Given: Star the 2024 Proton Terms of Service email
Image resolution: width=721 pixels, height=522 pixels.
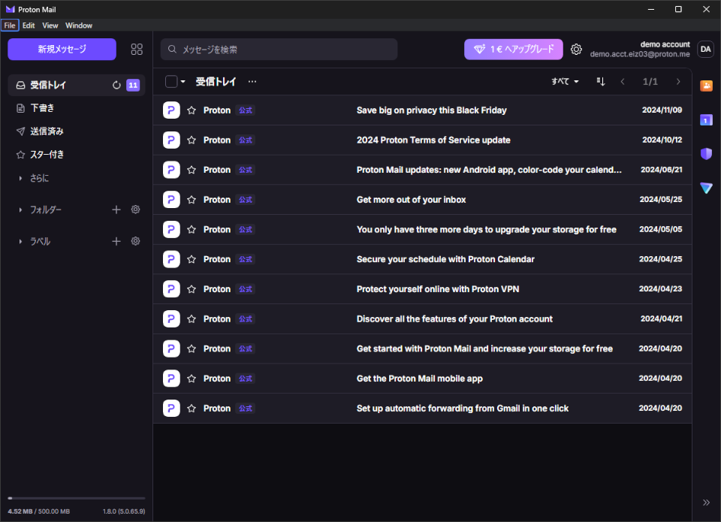Looking at the screenshot, I should 192,140.
